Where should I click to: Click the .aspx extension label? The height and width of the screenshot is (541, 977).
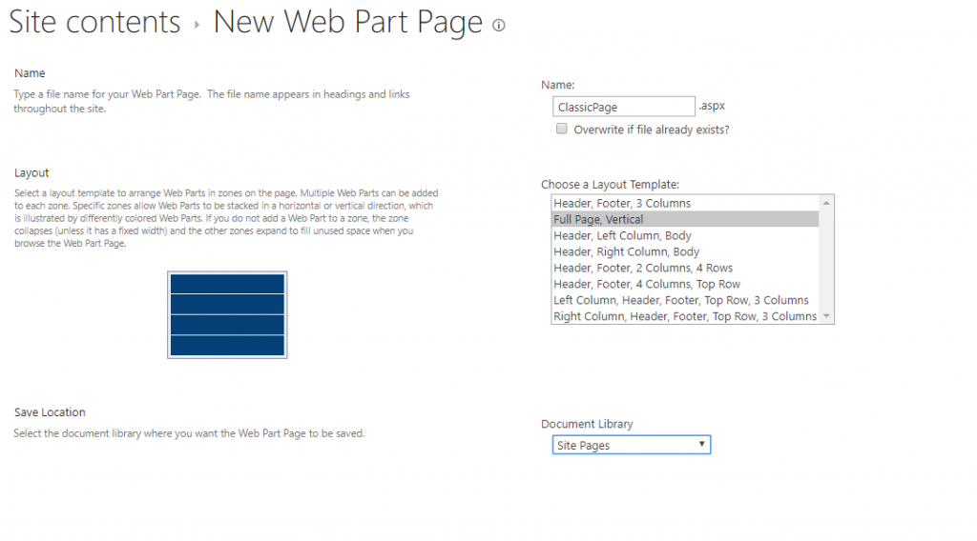(x=712, y=106)
